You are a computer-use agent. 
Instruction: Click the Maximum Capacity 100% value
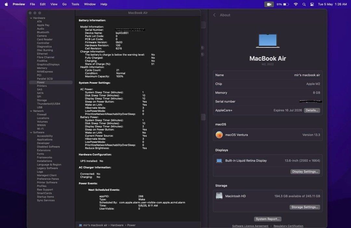[x=120, y=77]
